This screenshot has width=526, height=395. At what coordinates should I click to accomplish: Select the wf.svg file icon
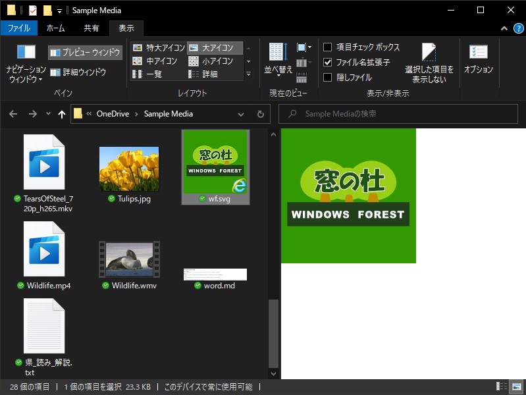(x=215, y=167)
